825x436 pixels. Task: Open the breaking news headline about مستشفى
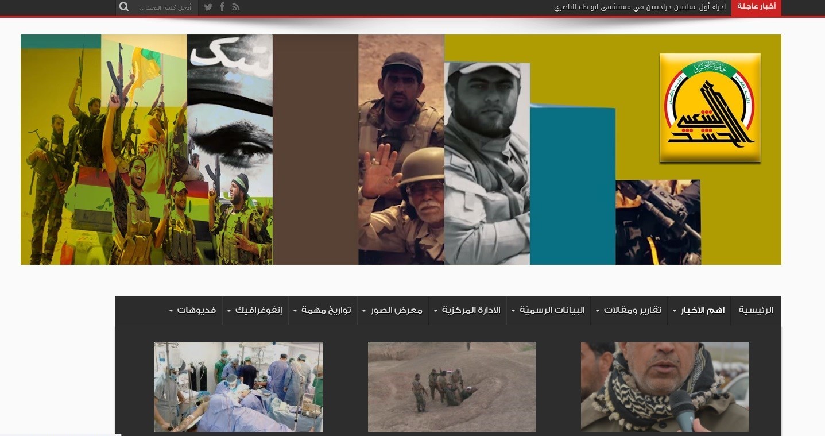[640, 7]
